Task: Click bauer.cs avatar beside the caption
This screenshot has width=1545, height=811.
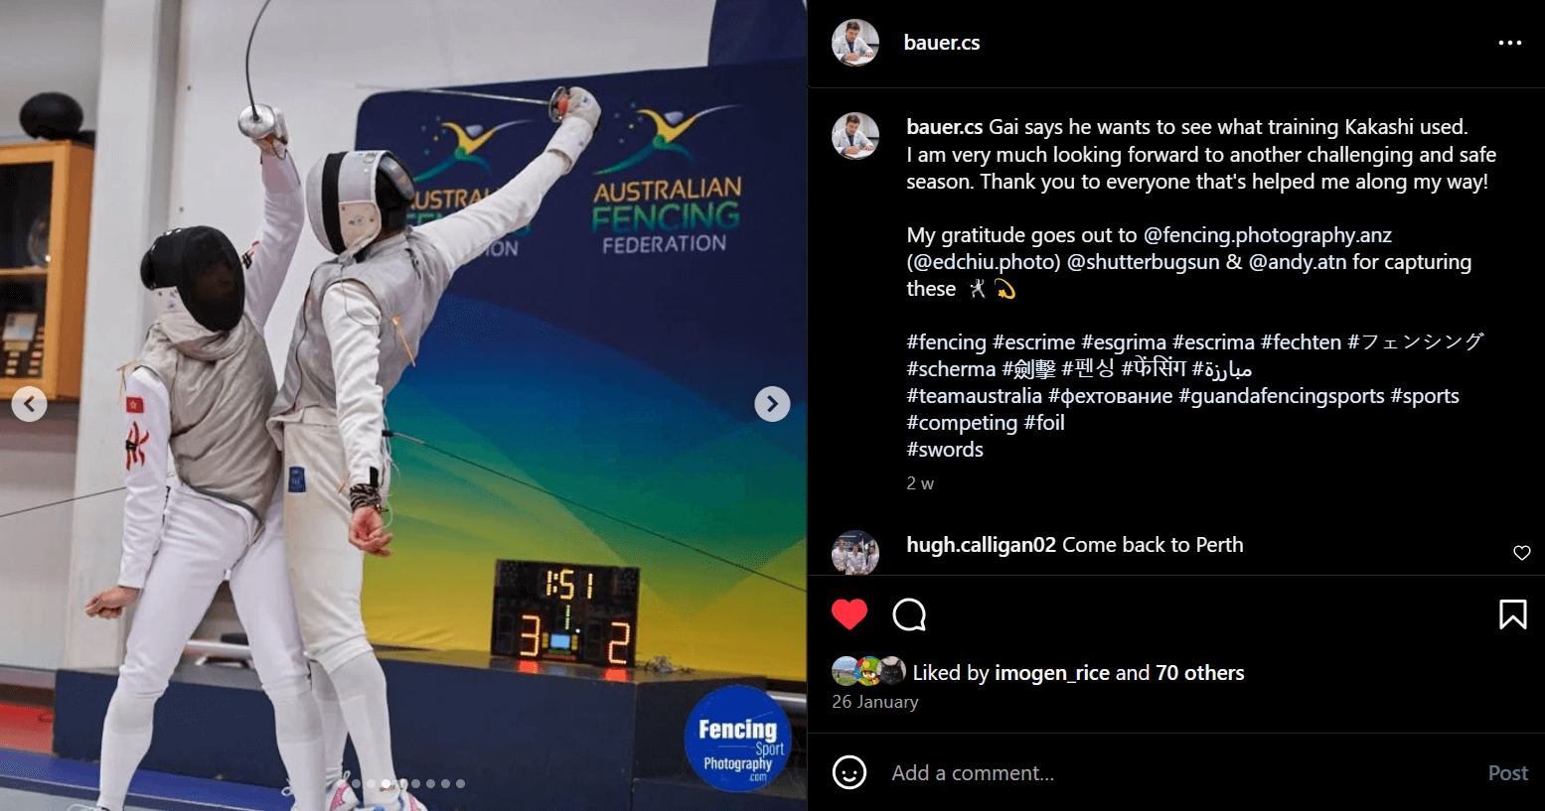Action: coord(855,136)
